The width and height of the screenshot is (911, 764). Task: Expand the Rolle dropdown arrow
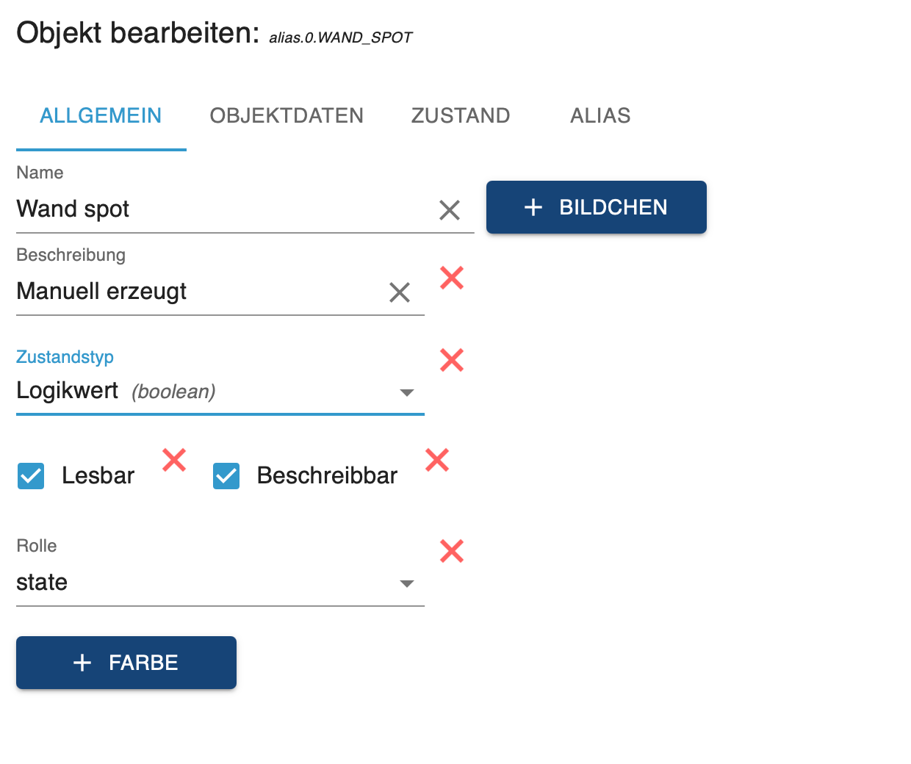click(407, 584)
